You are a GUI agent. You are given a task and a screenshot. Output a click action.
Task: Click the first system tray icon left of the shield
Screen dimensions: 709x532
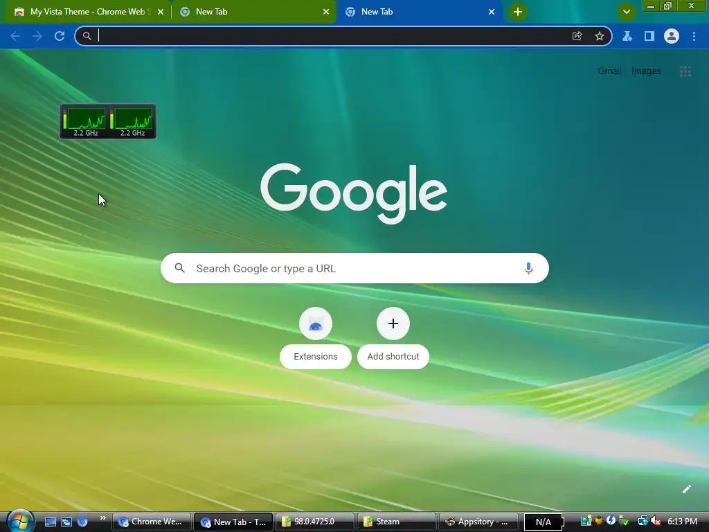coord(586,521)
